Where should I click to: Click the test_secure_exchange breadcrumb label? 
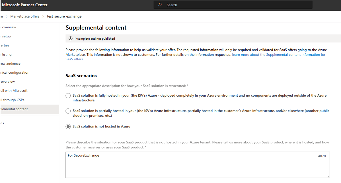[64, 16]
